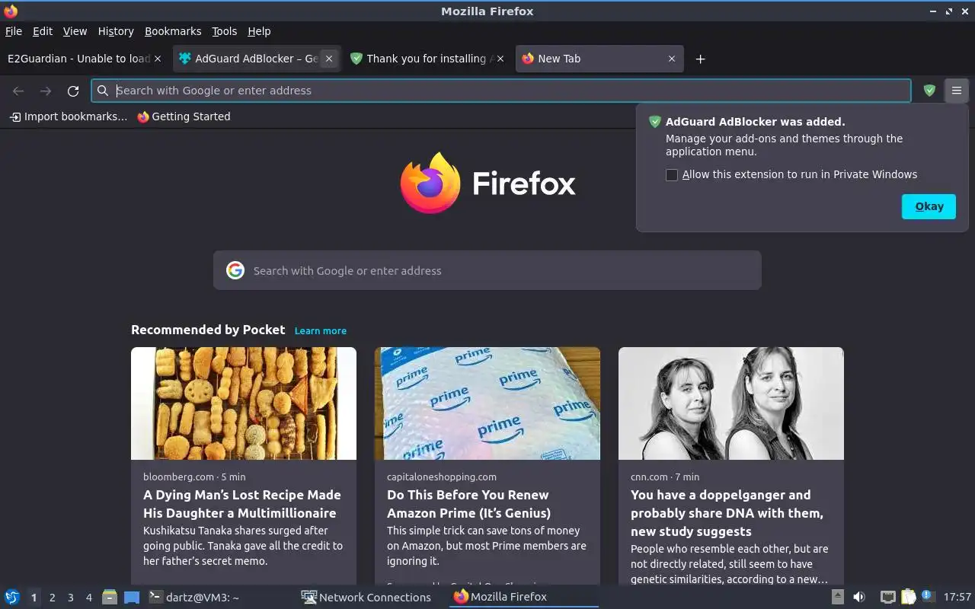Open dartz@VM3 terminal from taskbar
The image size is (975, 609).
click(x=194, y=597)
